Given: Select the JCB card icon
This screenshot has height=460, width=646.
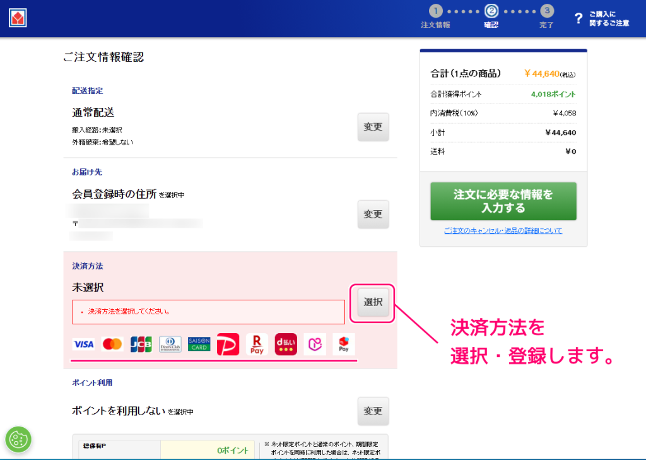Looking at the screenshot, I should tap(141, 343).
